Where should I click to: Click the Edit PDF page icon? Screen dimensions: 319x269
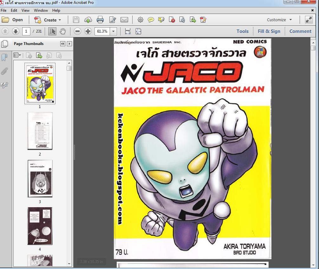click(203, 20)
